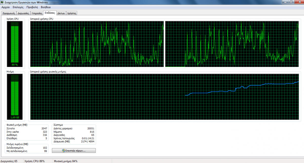Click the second CPU core history graph
Image resolution: width=304 pixels, height=163 pixels.
tap(232, 44)
